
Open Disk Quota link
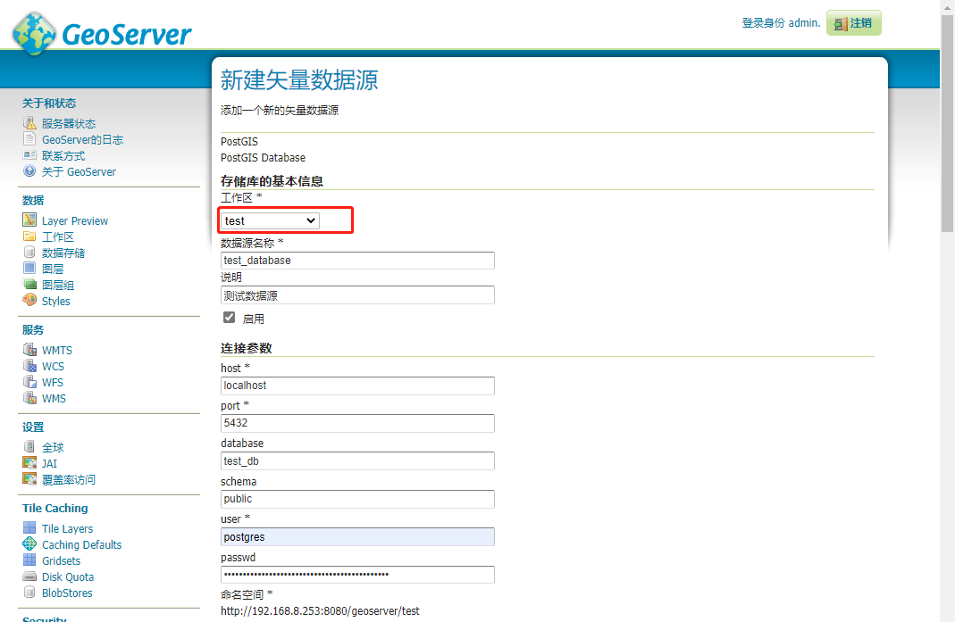pyautogui.click(x=68, y=576)
